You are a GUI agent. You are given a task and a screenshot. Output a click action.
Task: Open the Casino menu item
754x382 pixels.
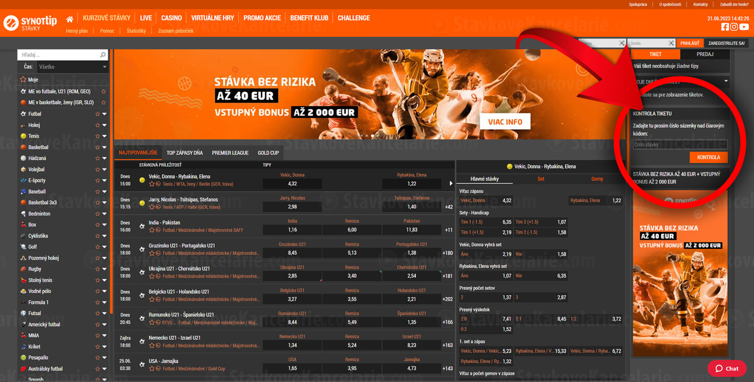tap(171, 18)
